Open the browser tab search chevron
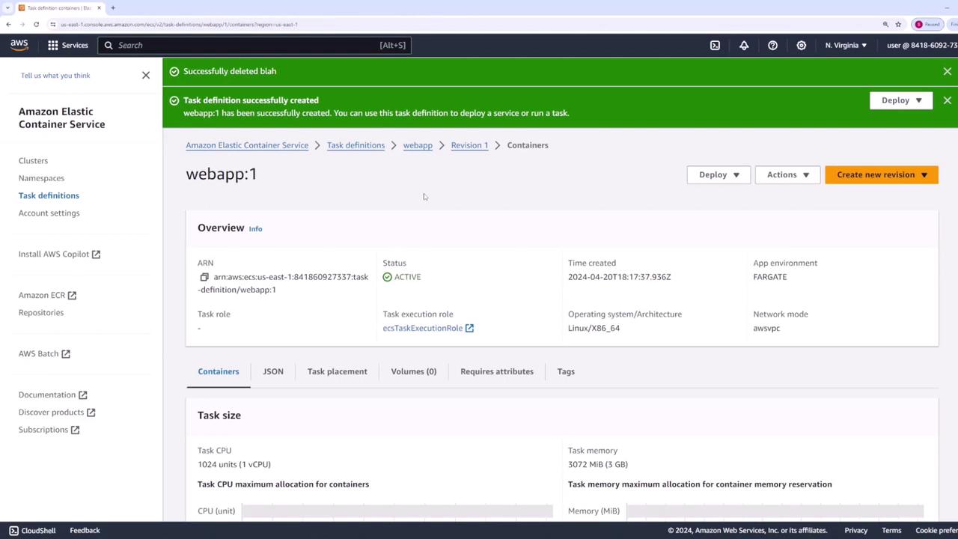Image resolution: width=958 pixels, height=539 pixels. point(7,7)
